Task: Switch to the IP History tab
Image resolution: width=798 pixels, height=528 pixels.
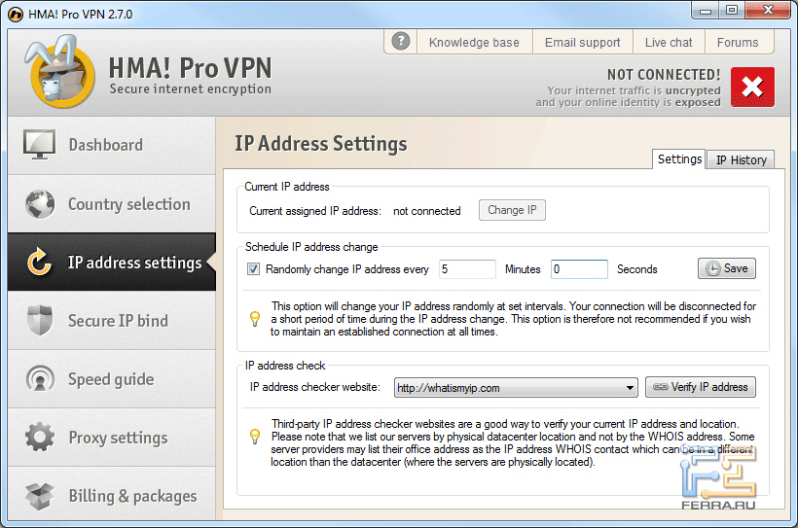Action: tap(741, 160)
